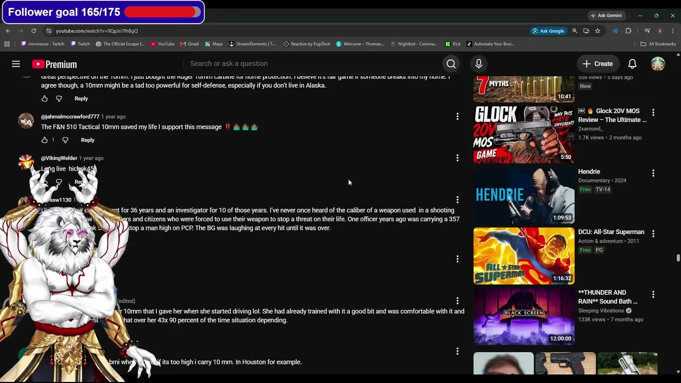The height and width of the screenshot is (383, 681).
Task: Click Ask Google lens button
Action: coord(548,31)
